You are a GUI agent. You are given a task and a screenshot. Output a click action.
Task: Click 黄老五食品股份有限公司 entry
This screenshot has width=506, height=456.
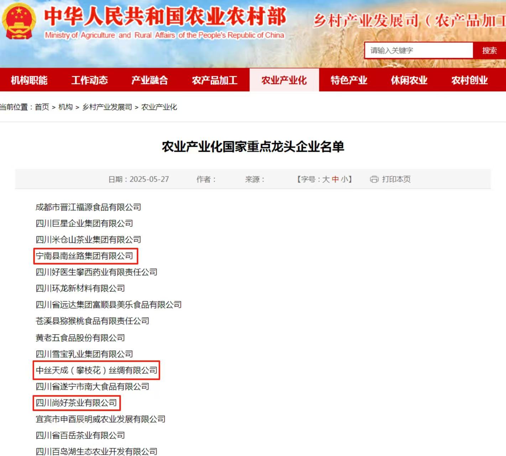[x=80, y=338]
